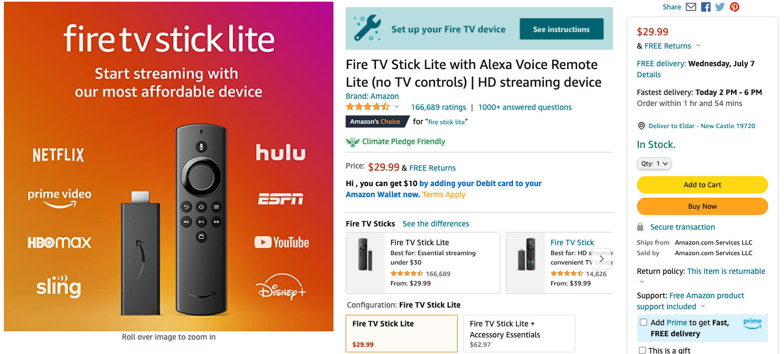The width and height of the screenshot is (784, 354).
Task: Click the main Fire TV Stick product image
Action: click(x=168, y=166)
